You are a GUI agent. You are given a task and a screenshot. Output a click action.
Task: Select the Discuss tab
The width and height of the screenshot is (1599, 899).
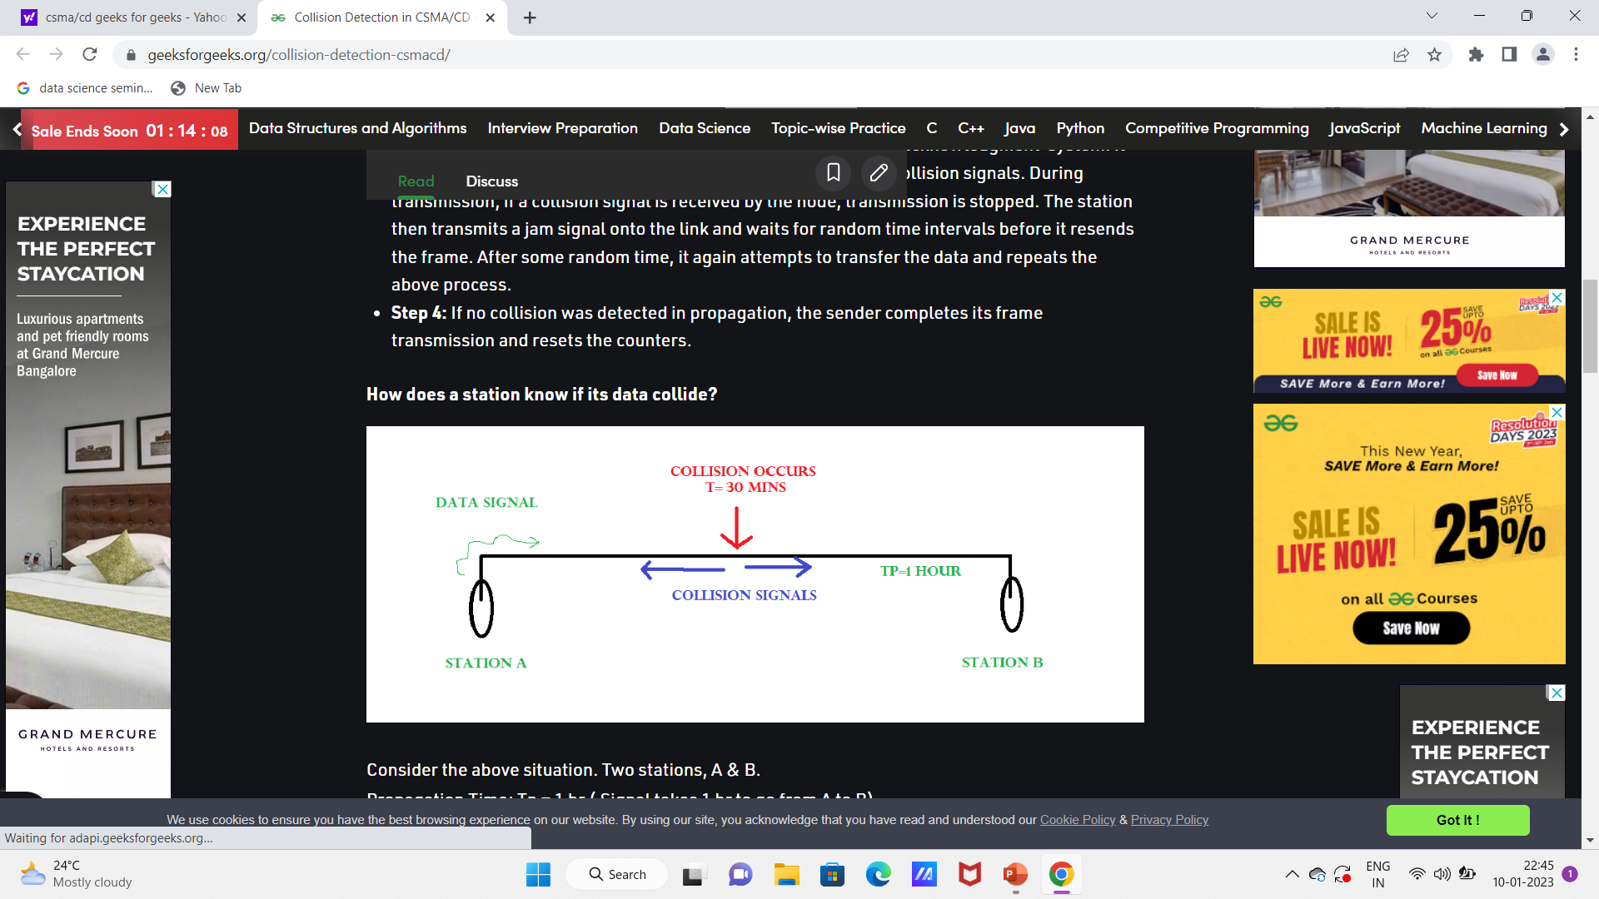(x=491, y=181)
